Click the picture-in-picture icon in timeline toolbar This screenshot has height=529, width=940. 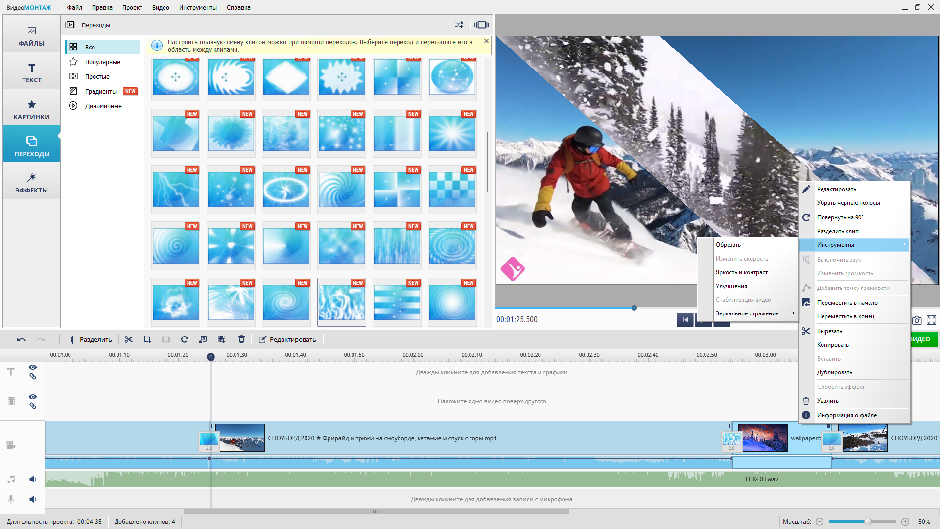pos(203,339)
